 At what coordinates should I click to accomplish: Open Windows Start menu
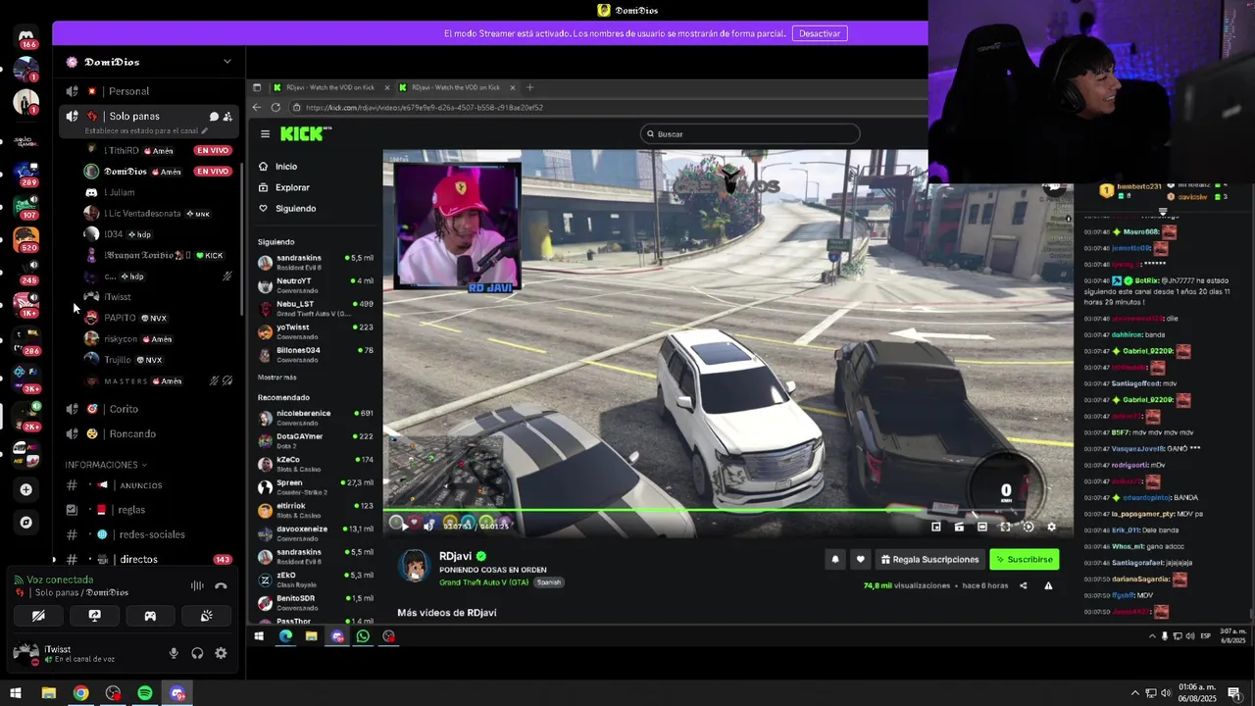[16, 693]
